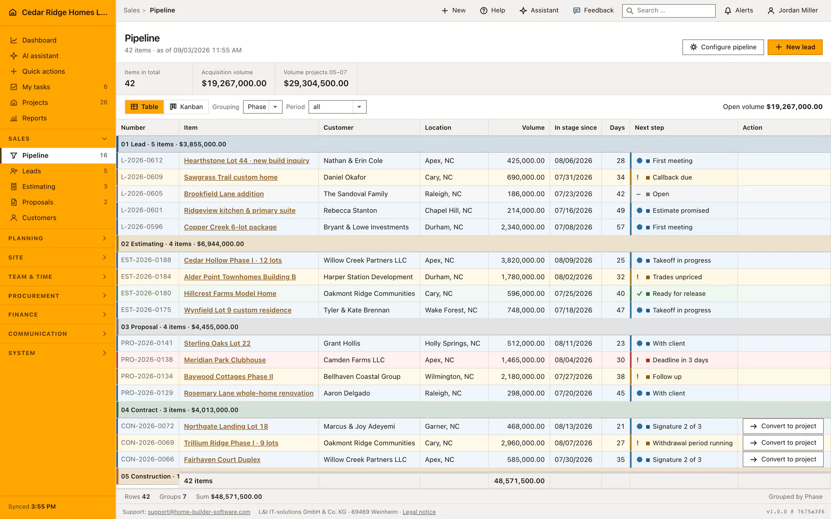831x519 pixels.
Task: Click the Estimating calculator icon
Action: tap(14, 187)
